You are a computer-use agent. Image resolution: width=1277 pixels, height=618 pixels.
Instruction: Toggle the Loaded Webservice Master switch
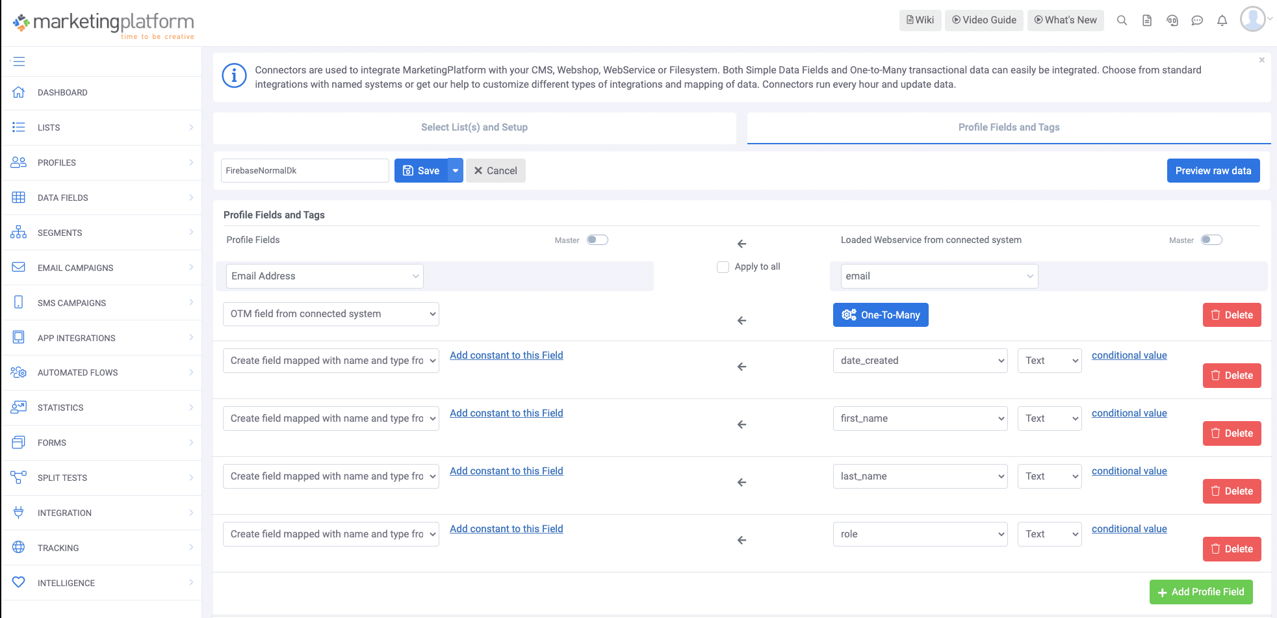1211,240
